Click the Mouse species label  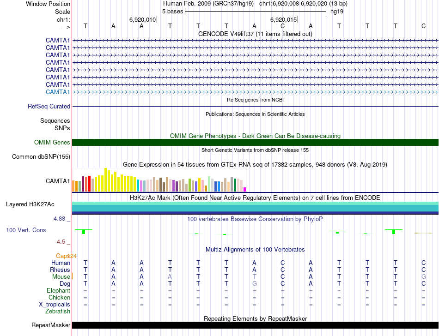tap(61, 276)
